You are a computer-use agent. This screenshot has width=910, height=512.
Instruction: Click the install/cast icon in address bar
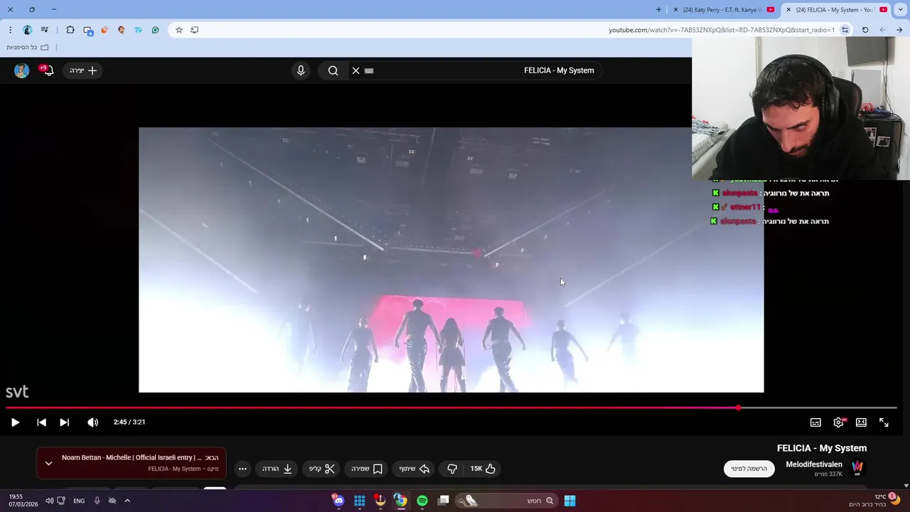194,30
